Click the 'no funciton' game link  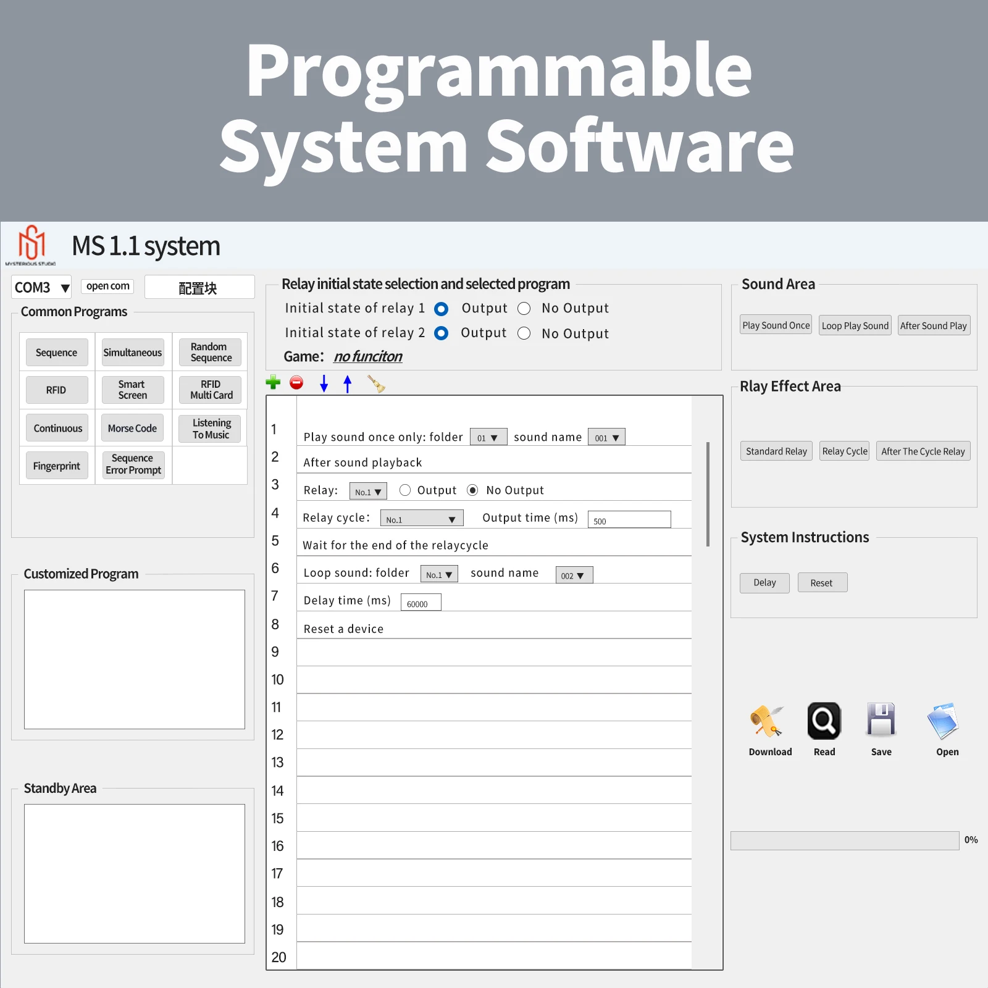(368, 356)
